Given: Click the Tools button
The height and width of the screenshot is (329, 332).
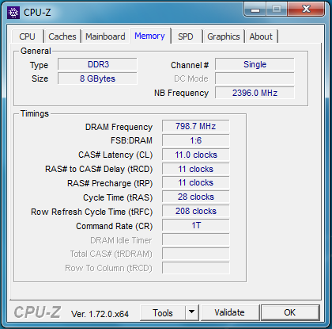Looking at the screenshot, I should [163, 313].
